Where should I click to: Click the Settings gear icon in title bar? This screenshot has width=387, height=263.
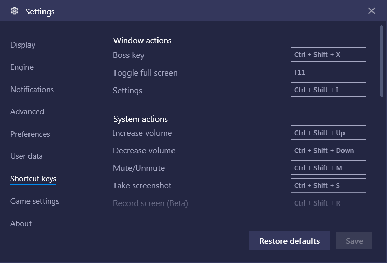15,11
